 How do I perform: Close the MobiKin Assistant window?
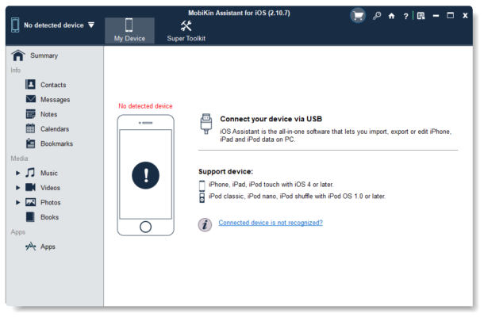coord(465,15)
